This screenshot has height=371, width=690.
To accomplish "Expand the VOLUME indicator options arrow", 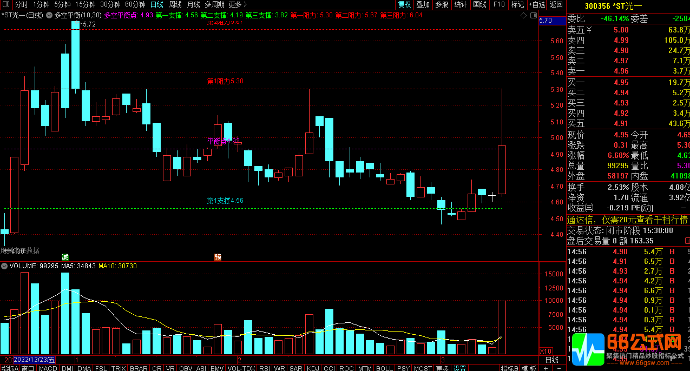I will point(5,266).
